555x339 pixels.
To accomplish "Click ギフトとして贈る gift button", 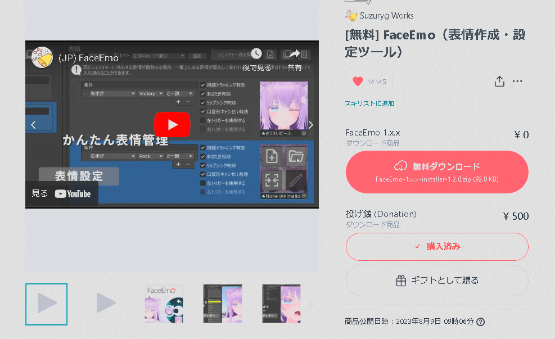I will 437,281.
